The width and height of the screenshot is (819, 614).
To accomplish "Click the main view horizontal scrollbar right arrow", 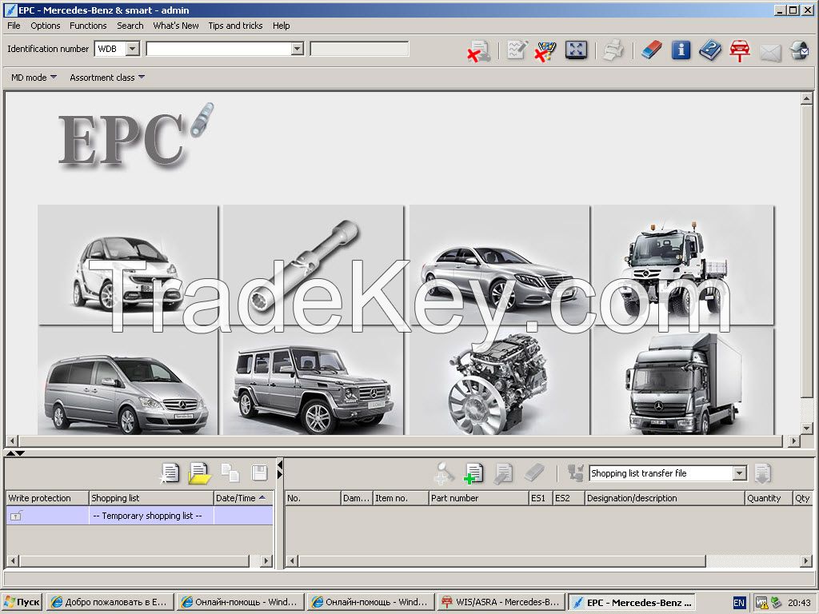I will tap(794, 441).
